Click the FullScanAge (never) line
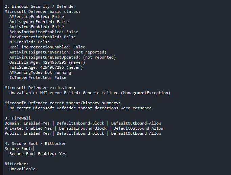The image size is (231, 175). (x=46, y=67)
